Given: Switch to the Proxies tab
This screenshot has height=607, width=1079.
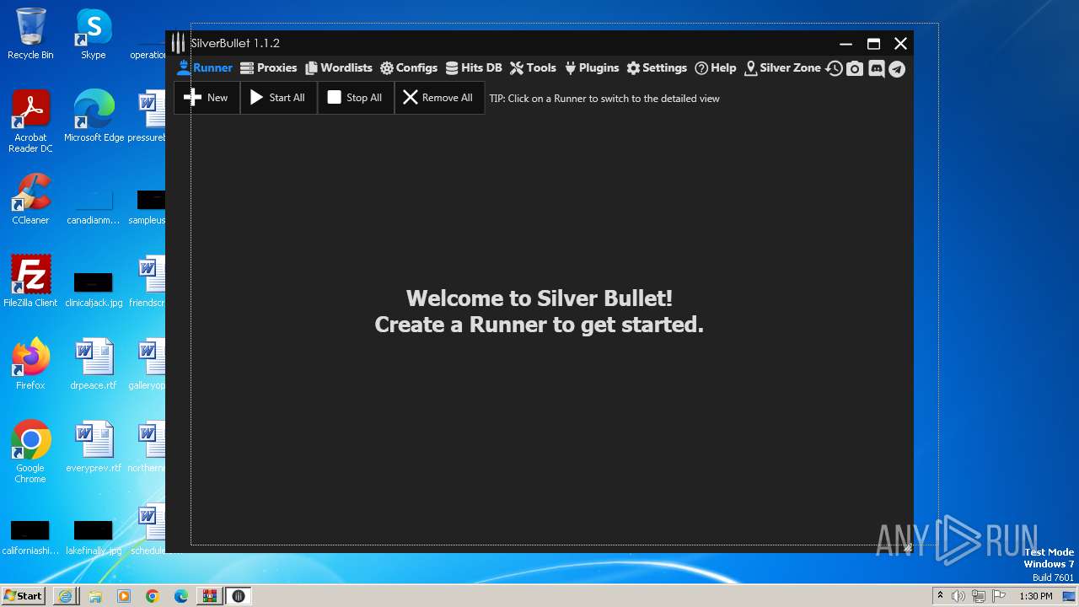Looking at the screenshot, I should click(269, 68).
